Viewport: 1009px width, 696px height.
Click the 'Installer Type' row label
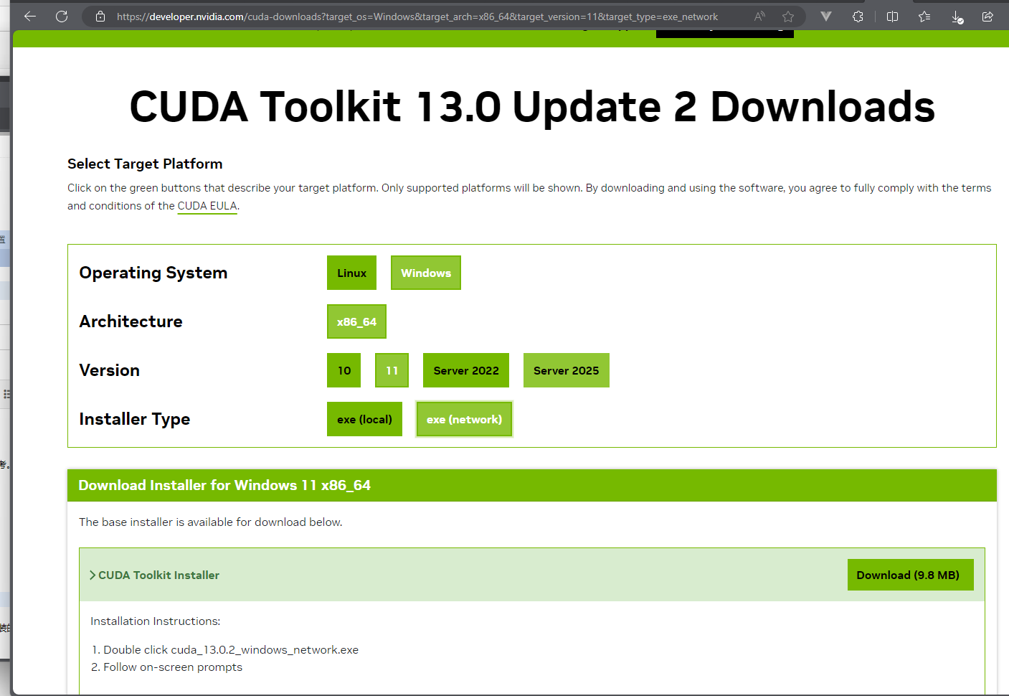tap(135, 419)
